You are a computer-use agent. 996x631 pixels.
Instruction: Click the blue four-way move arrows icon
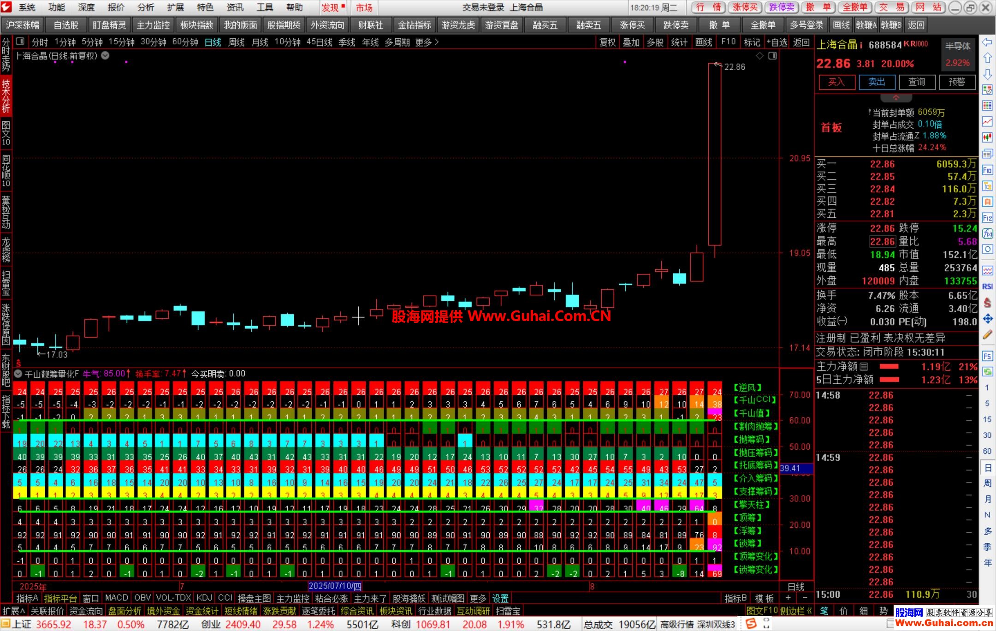click(987, 319)
